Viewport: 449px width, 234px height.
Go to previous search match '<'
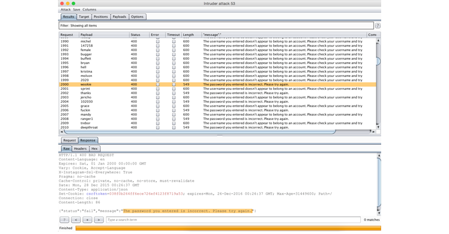point(76,220)
